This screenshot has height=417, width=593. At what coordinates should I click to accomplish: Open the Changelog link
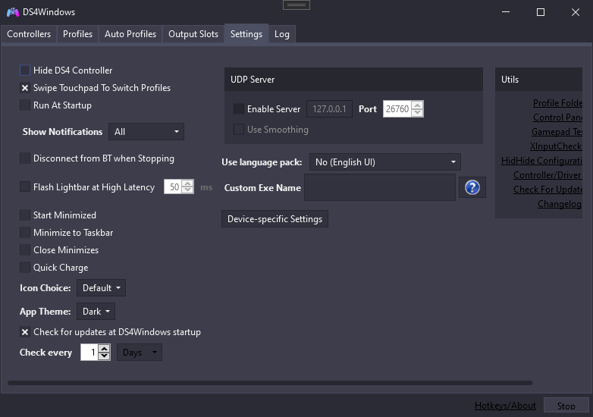pyautogui.click(x=560, y=204)
